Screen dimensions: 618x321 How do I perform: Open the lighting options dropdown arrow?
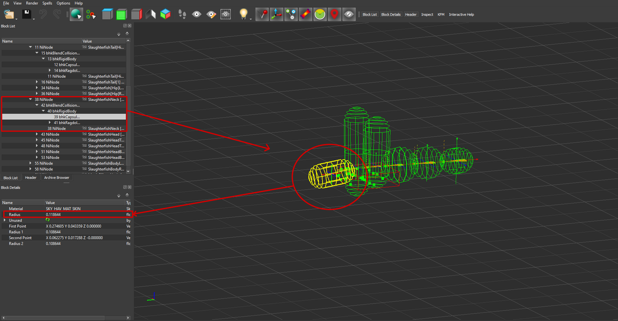click(251, 18)
